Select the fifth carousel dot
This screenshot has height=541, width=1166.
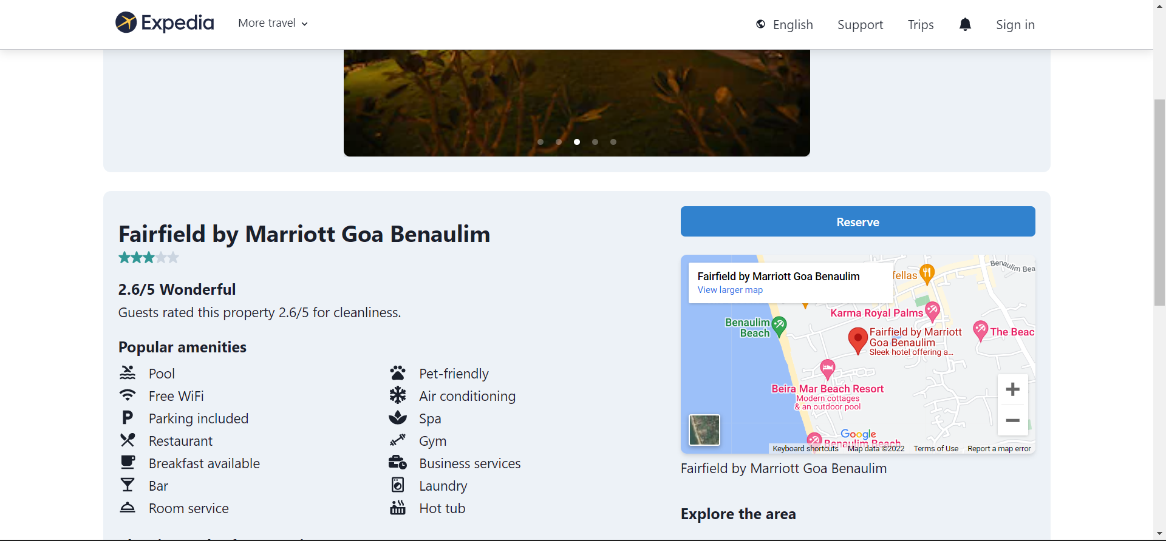point(613,142)
